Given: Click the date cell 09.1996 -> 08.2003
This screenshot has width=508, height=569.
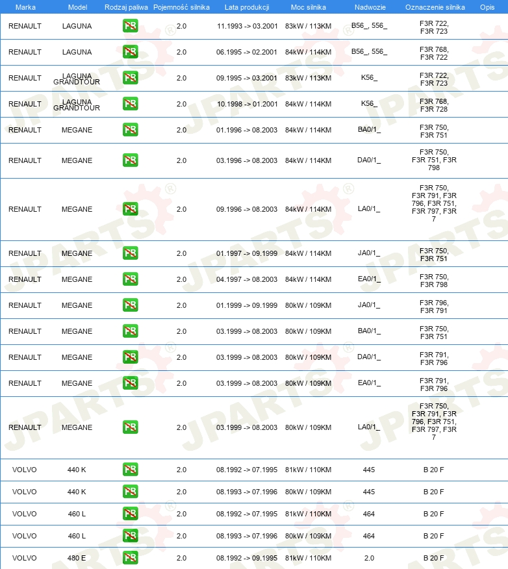Looking at the screenshot, I should pos(247,209).
